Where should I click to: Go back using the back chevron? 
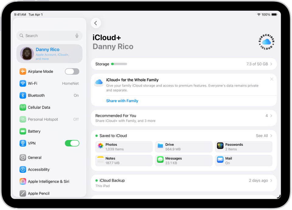(x=96, y=23)
